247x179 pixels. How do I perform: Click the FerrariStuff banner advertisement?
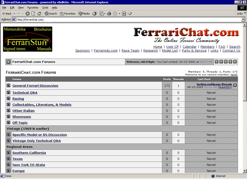(x=27, y=39)
